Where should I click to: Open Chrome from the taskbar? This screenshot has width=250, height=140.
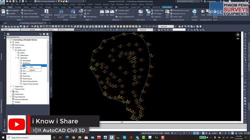[73, 137]
